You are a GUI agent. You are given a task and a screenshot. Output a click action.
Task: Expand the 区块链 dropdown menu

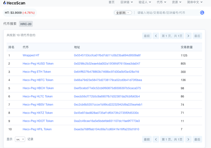pos(127,2)
